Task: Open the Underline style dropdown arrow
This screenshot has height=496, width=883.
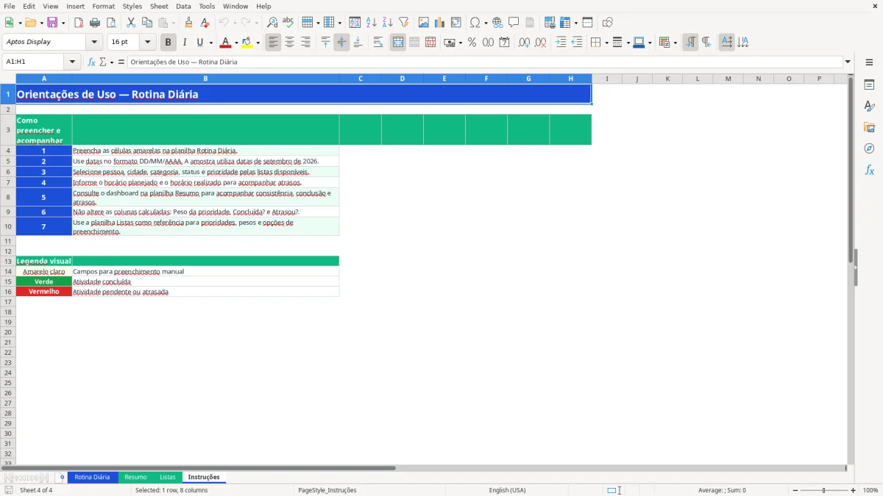Action: coord(210,43)
